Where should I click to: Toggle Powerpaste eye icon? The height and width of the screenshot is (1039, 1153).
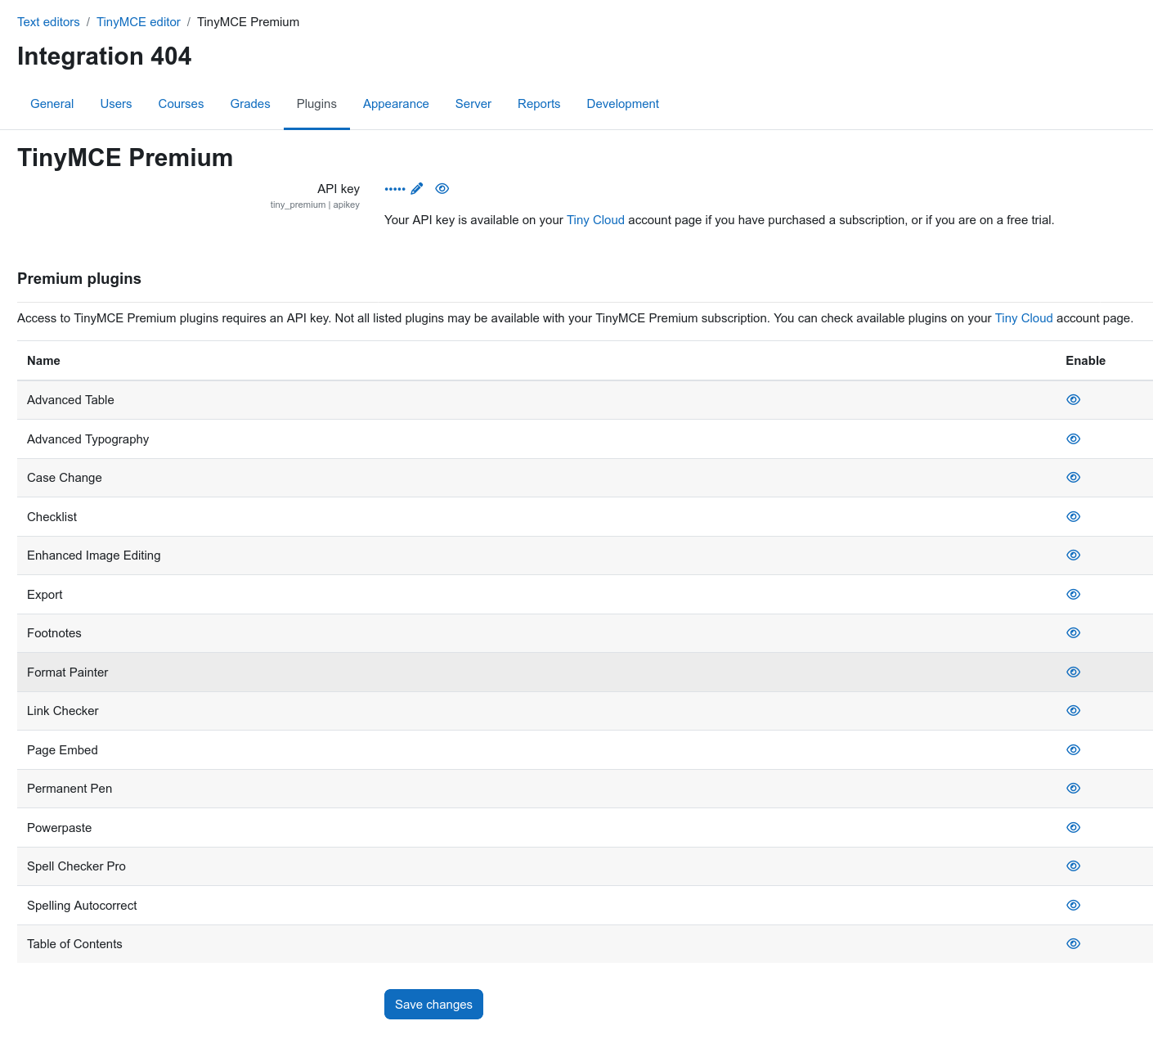(1074, 828)
